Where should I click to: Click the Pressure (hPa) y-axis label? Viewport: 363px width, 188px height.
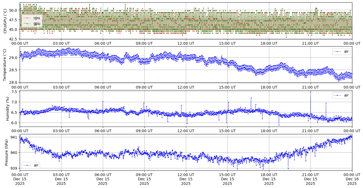point(7,152)
